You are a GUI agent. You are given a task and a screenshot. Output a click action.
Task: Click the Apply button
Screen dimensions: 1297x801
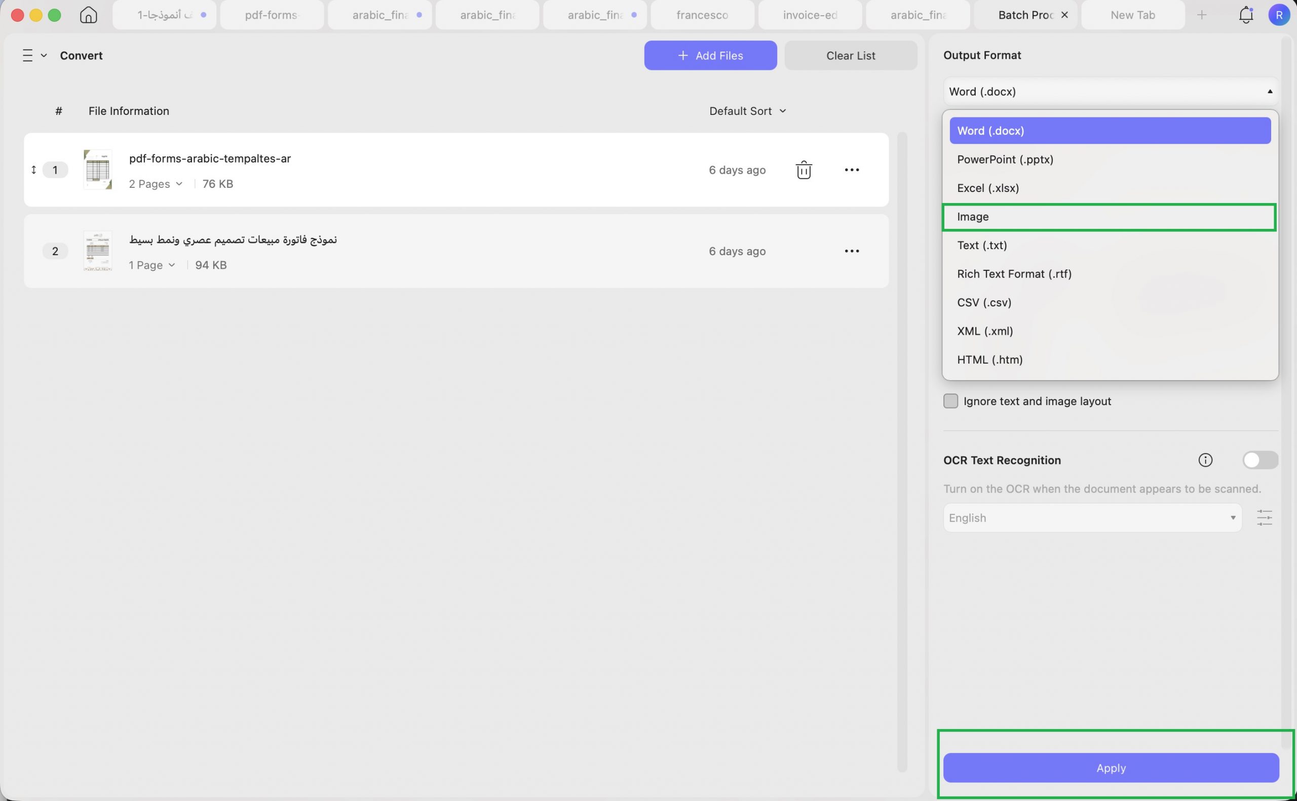pos(1111,768)
